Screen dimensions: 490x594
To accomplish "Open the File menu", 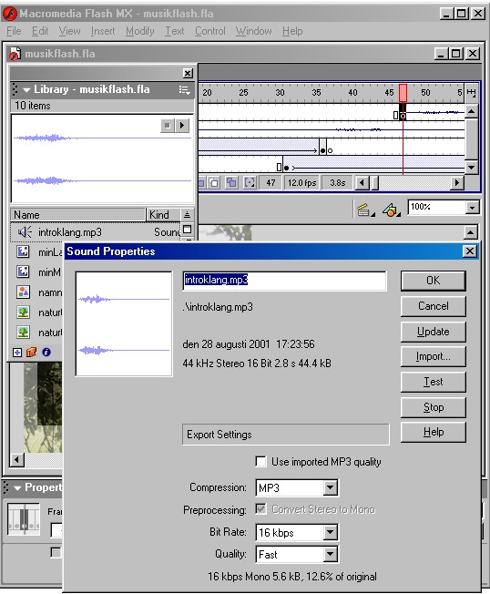I will [14, 31].
